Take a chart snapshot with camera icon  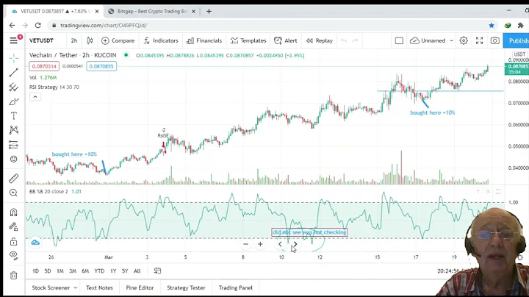tap(495, 41)
